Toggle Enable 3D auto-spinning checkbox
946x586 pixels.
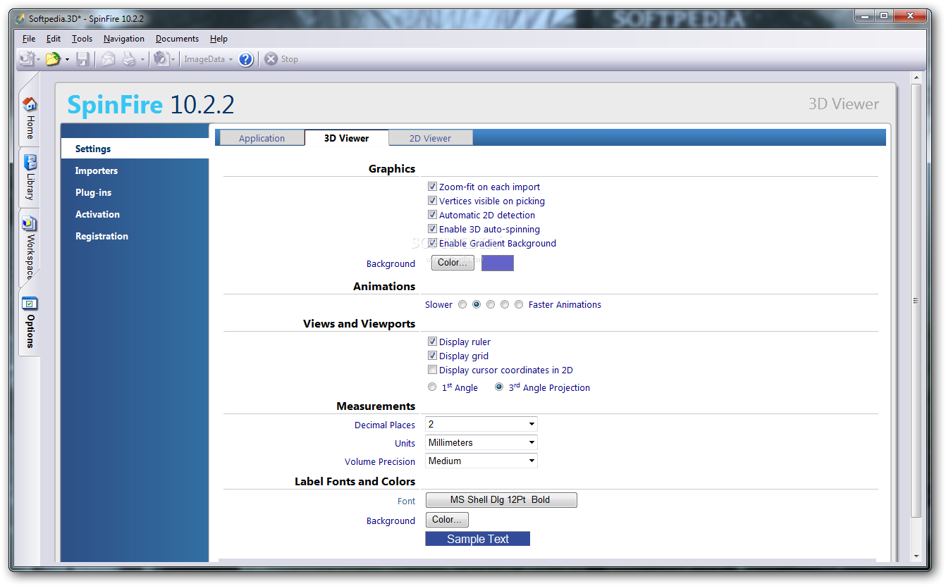(x=433, y=229)
